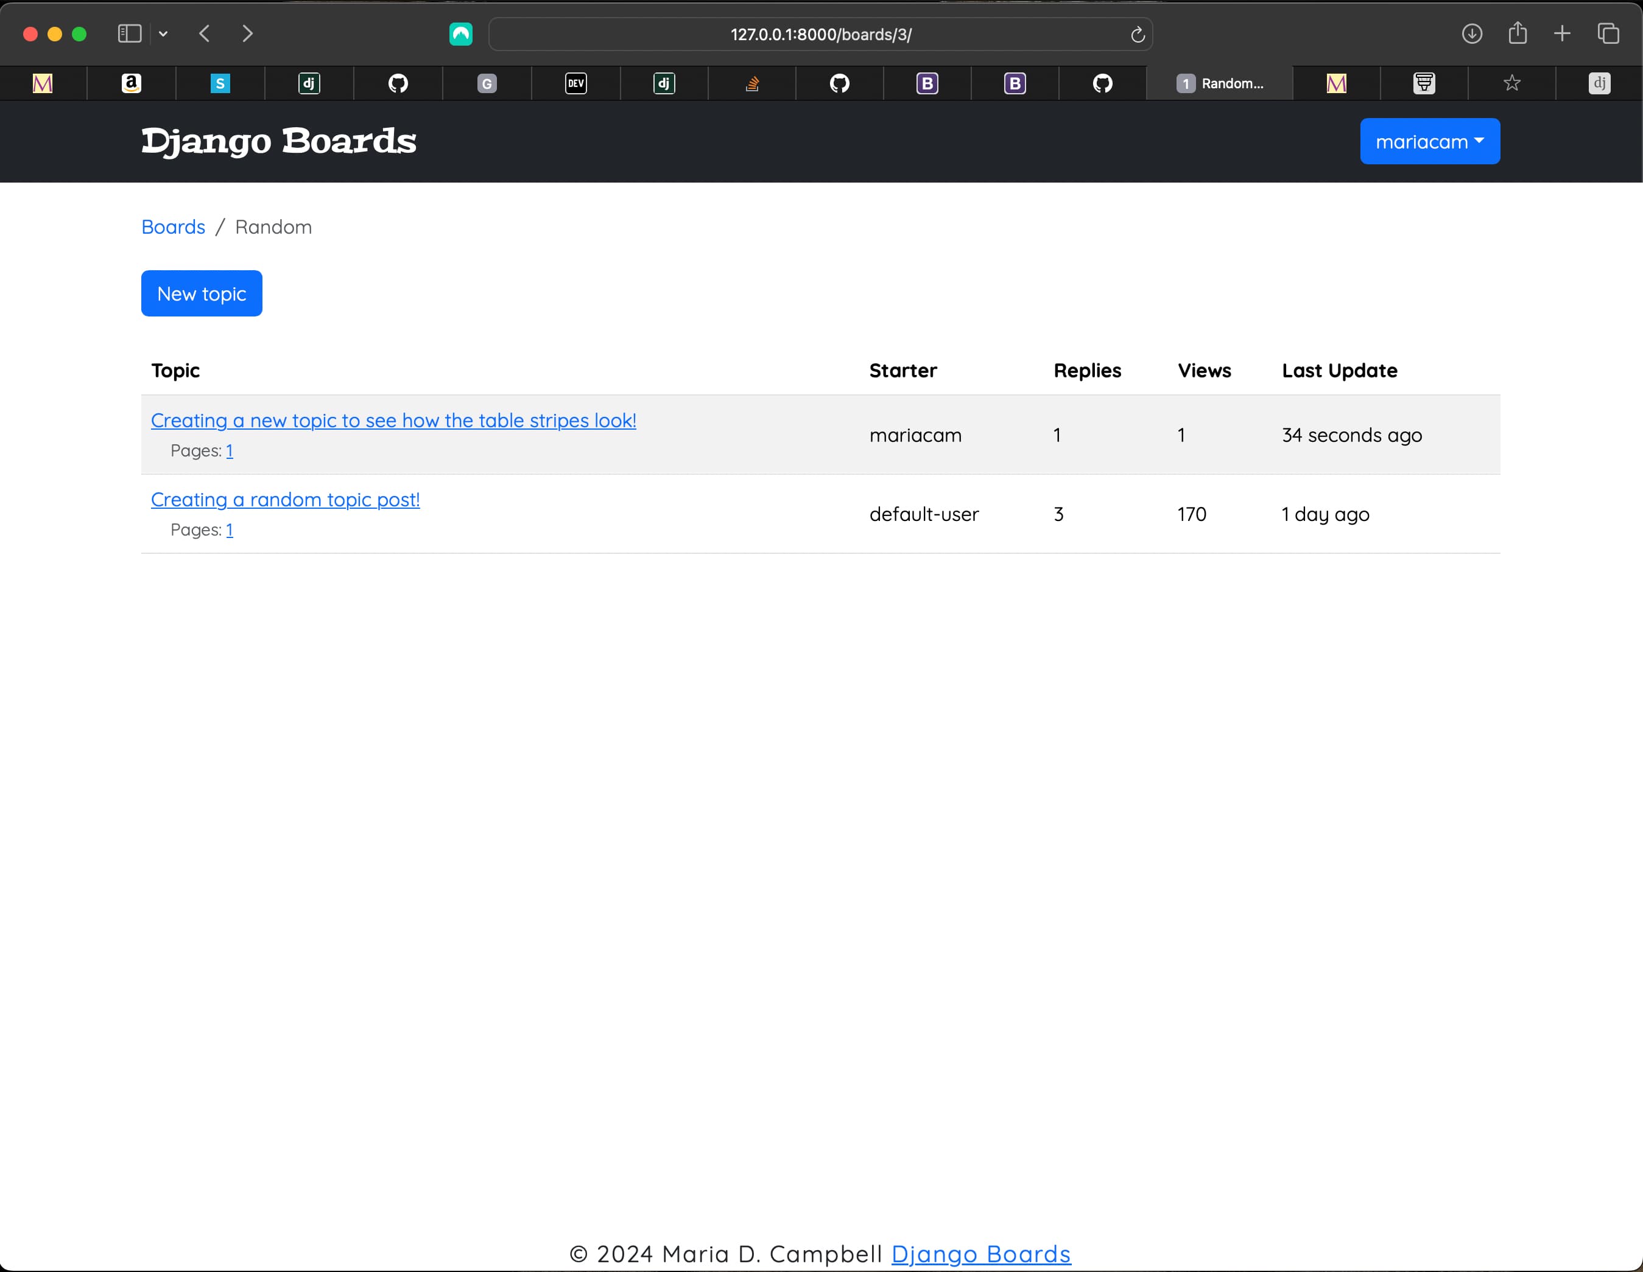This screenshot has height=1272, width=1643.
Task: Show the tab overview icon
Action: 1608,34
